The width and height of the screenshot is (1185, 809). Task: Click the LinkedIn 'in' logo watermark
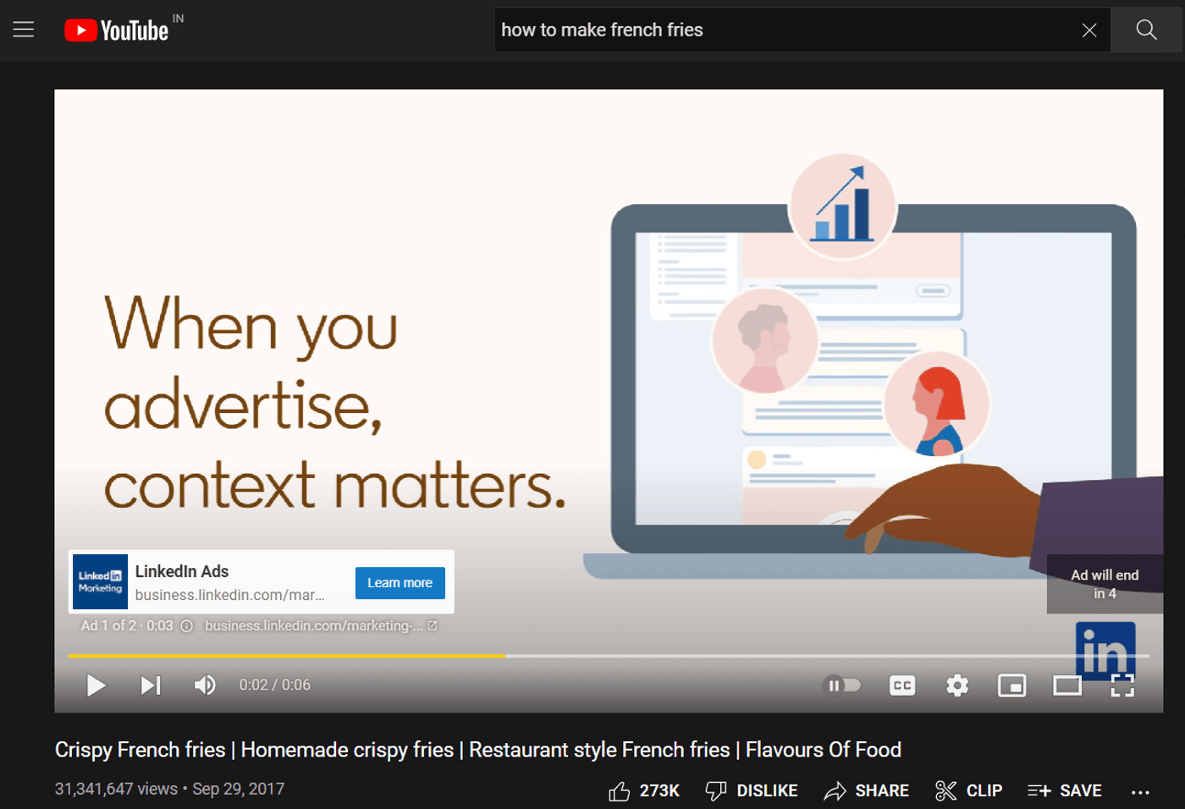pyautogui.click(x=1105, y=650)
